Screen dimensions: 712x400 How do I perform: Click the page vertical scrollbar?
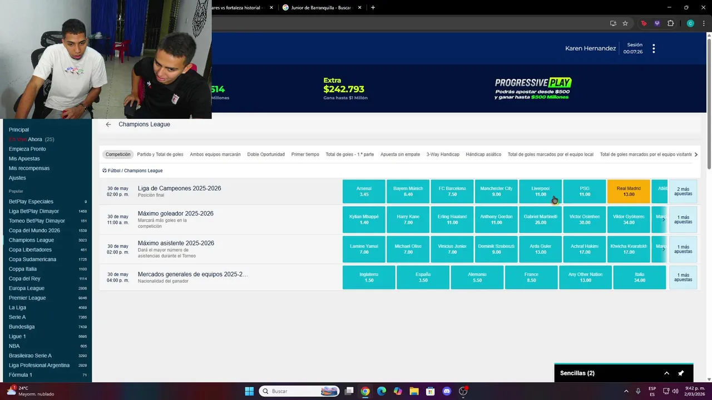coord(709,103)
